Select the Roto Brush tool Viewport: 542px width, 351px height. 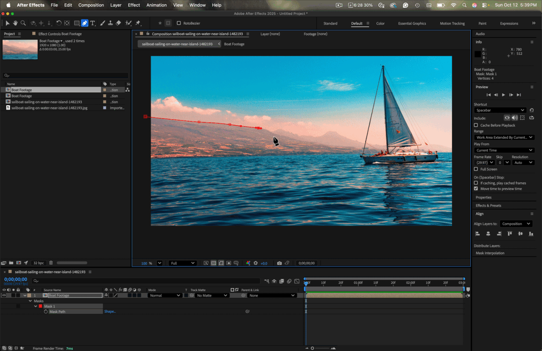point(129,23)
